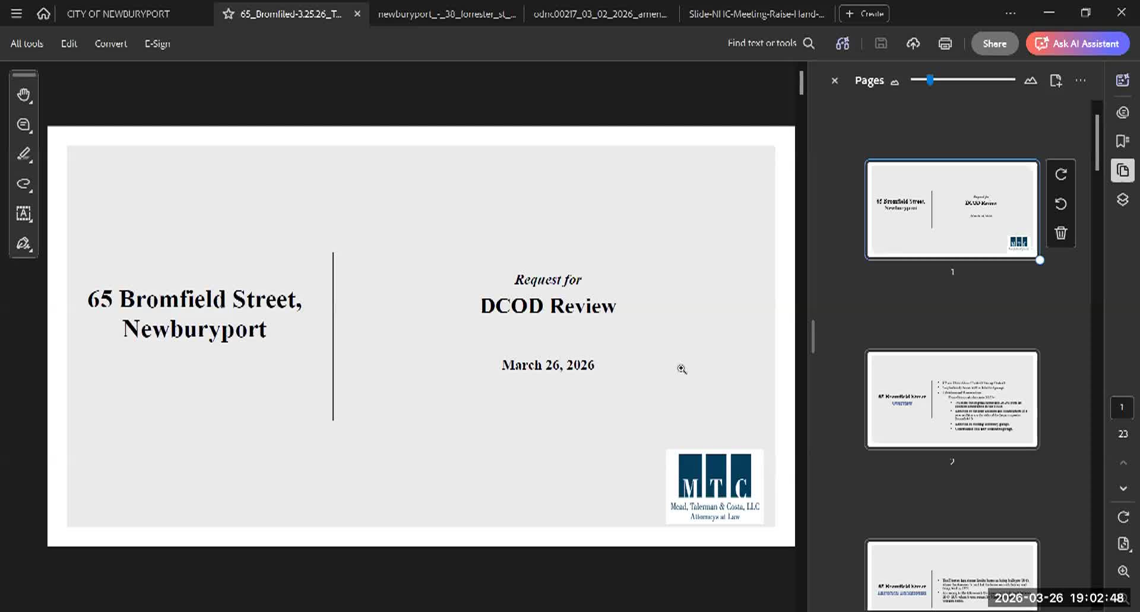Toggle the Pages thumbnails panel icon
The width and height of the screenshot is (1140, 612).
pyautogui.click(x=1122, y=171)
